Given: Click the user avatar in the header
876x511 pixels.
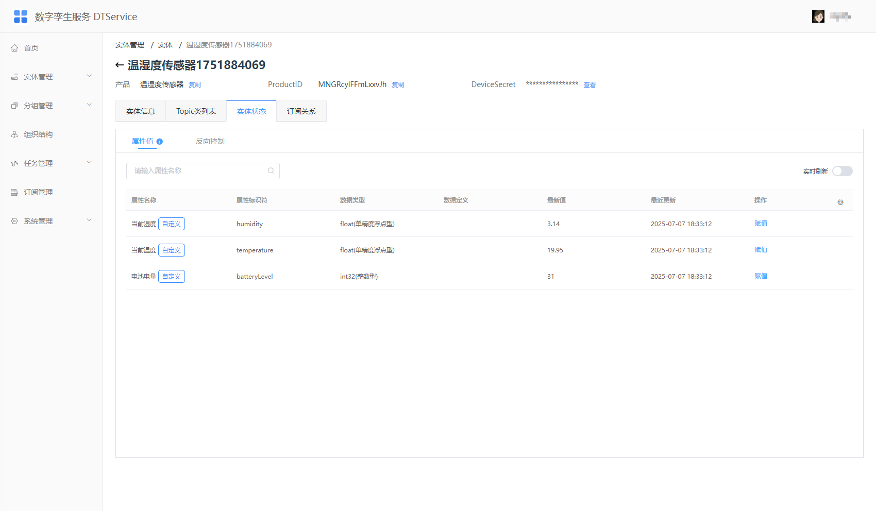Looking at the screenshot, I should pyautogui.click(x=818, y=16).
